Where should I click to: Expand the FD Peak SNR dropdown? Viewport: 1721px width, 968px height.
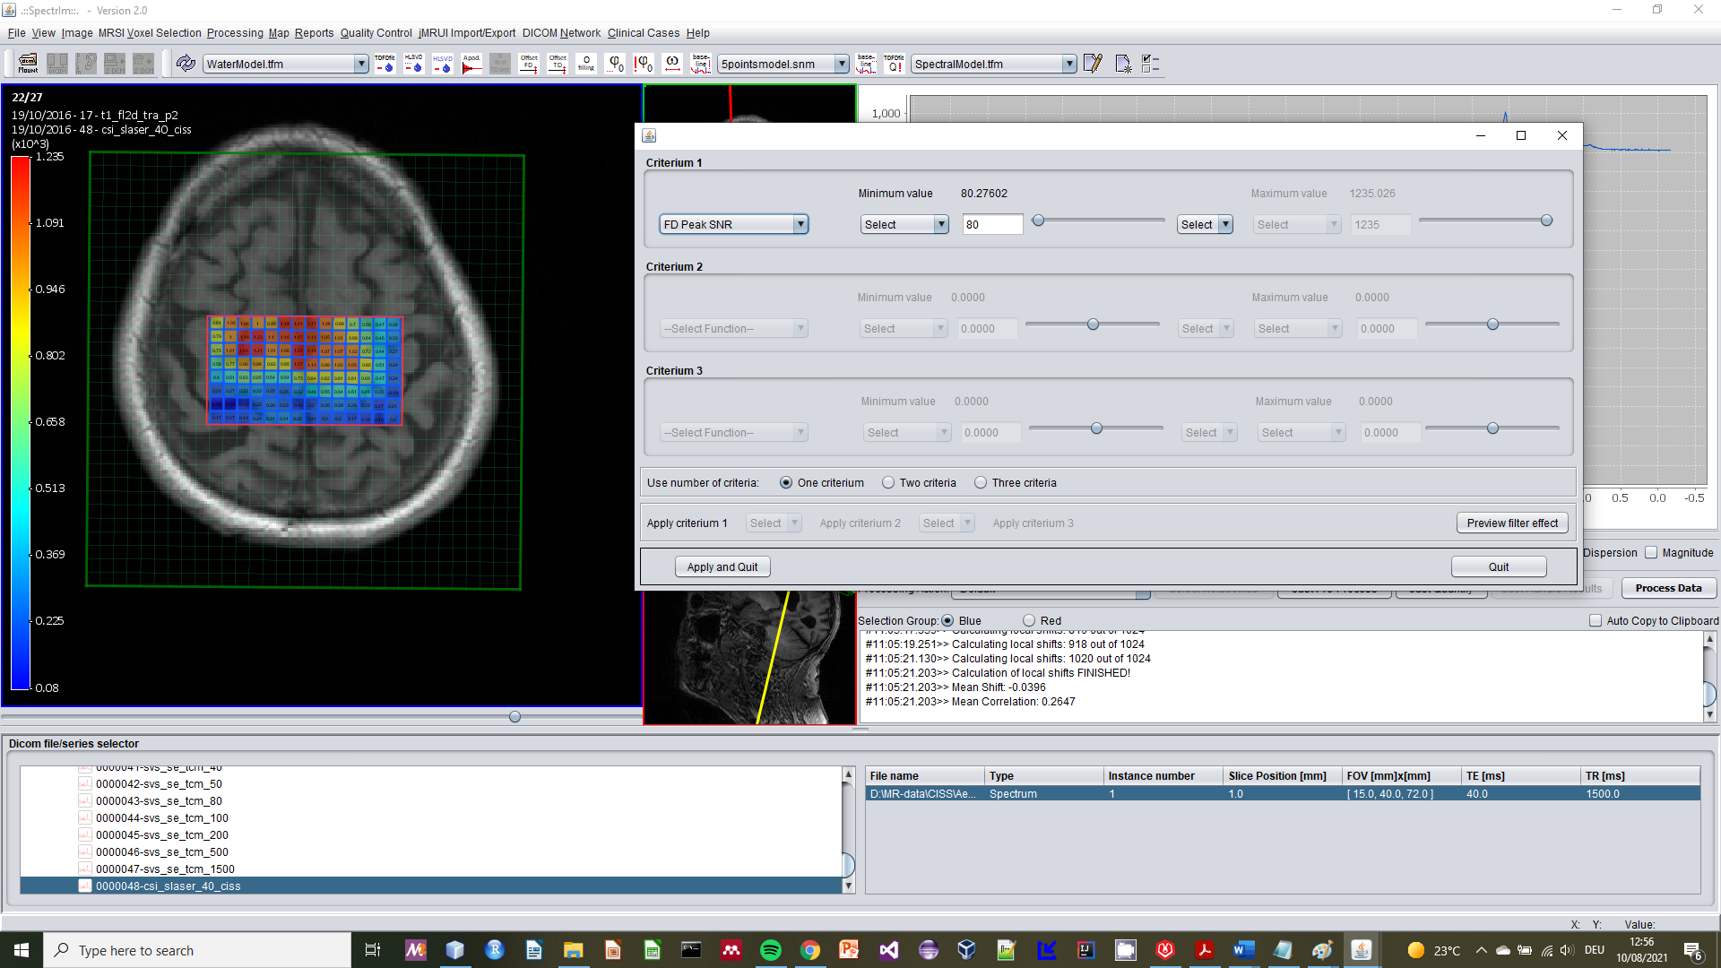point(800,225)
